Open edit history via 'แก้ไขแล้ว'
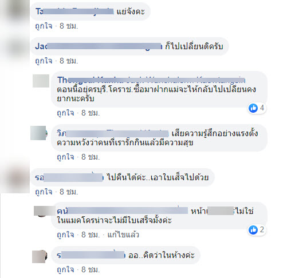Screen dimensions: 287x278 [x=123, y=235]
